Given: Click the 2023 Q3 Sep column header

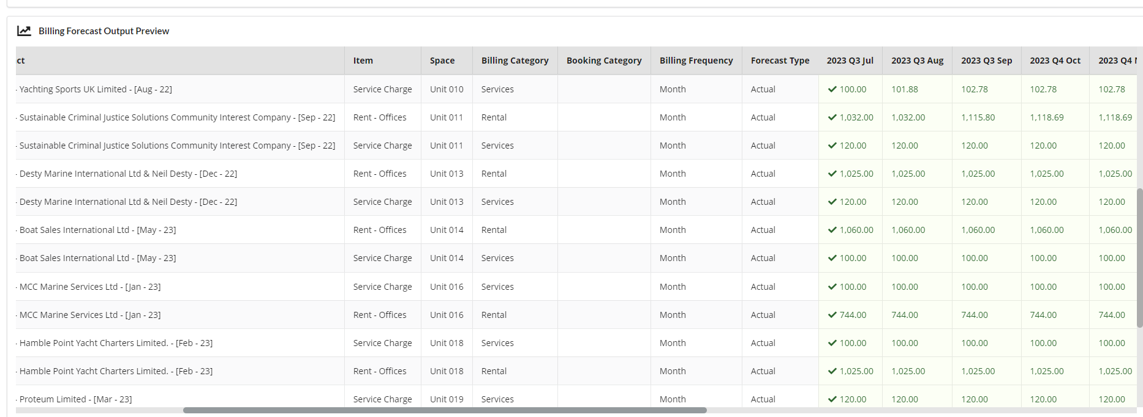Looking at the screenshot, I should [x=986, y=61].
